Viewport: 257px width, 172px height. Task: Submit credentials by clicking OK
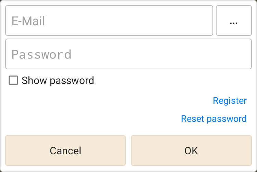(x=191, y=150)
